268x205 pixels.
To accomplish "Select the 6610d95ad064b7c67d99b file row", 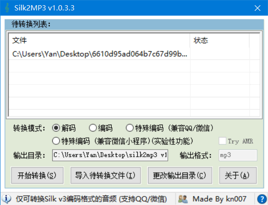I will [x=134, y=54].
